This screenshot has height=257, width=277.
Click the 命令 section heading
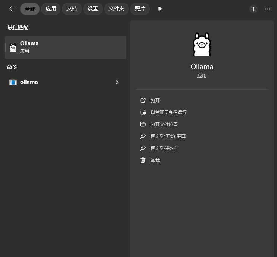pyautogui.click(x=12, y=67)
